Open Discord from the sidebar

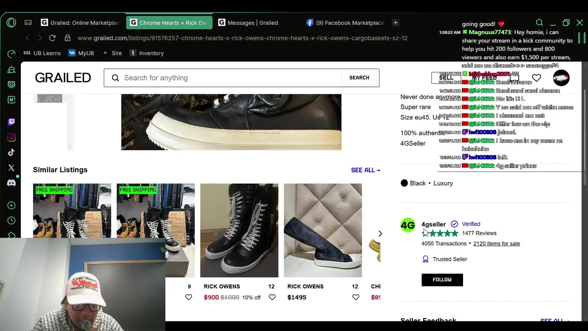point(11,183)
